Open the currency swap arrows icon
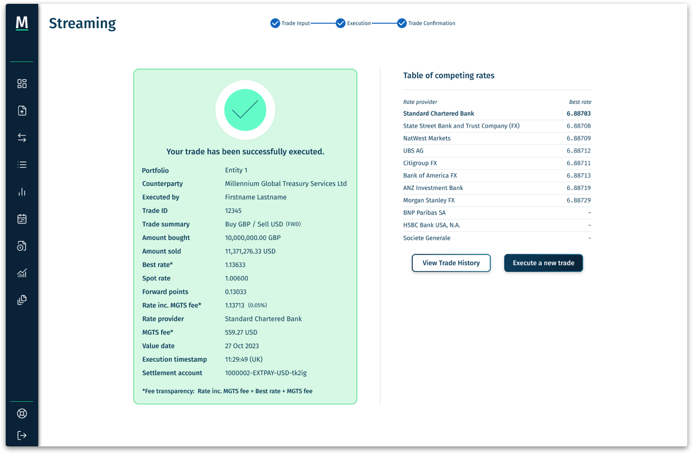 point(21,138)
